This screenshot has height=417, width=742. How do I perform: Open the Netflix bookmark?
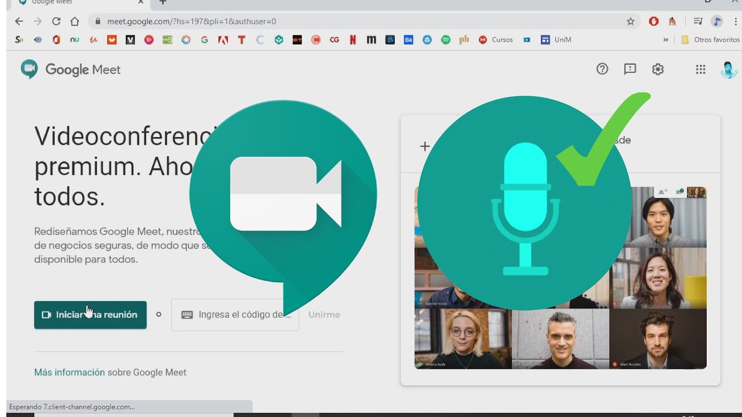tap(352, 40)
